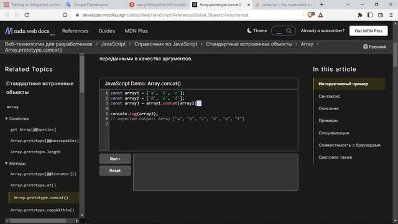Click in the code editor on the console.log line
Screen dimensions: 398x224
pyautogui.click(x=134, y=113)
